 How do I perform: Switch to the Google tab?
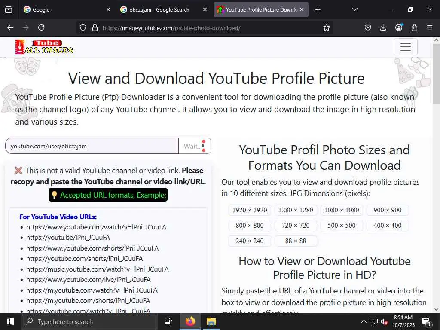(x=67, y=9)
